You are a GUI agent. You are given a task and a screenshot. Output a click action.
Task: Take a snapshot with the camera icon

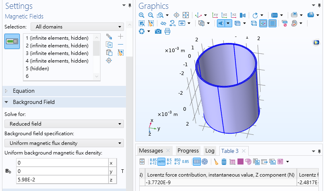coord(158,31)
